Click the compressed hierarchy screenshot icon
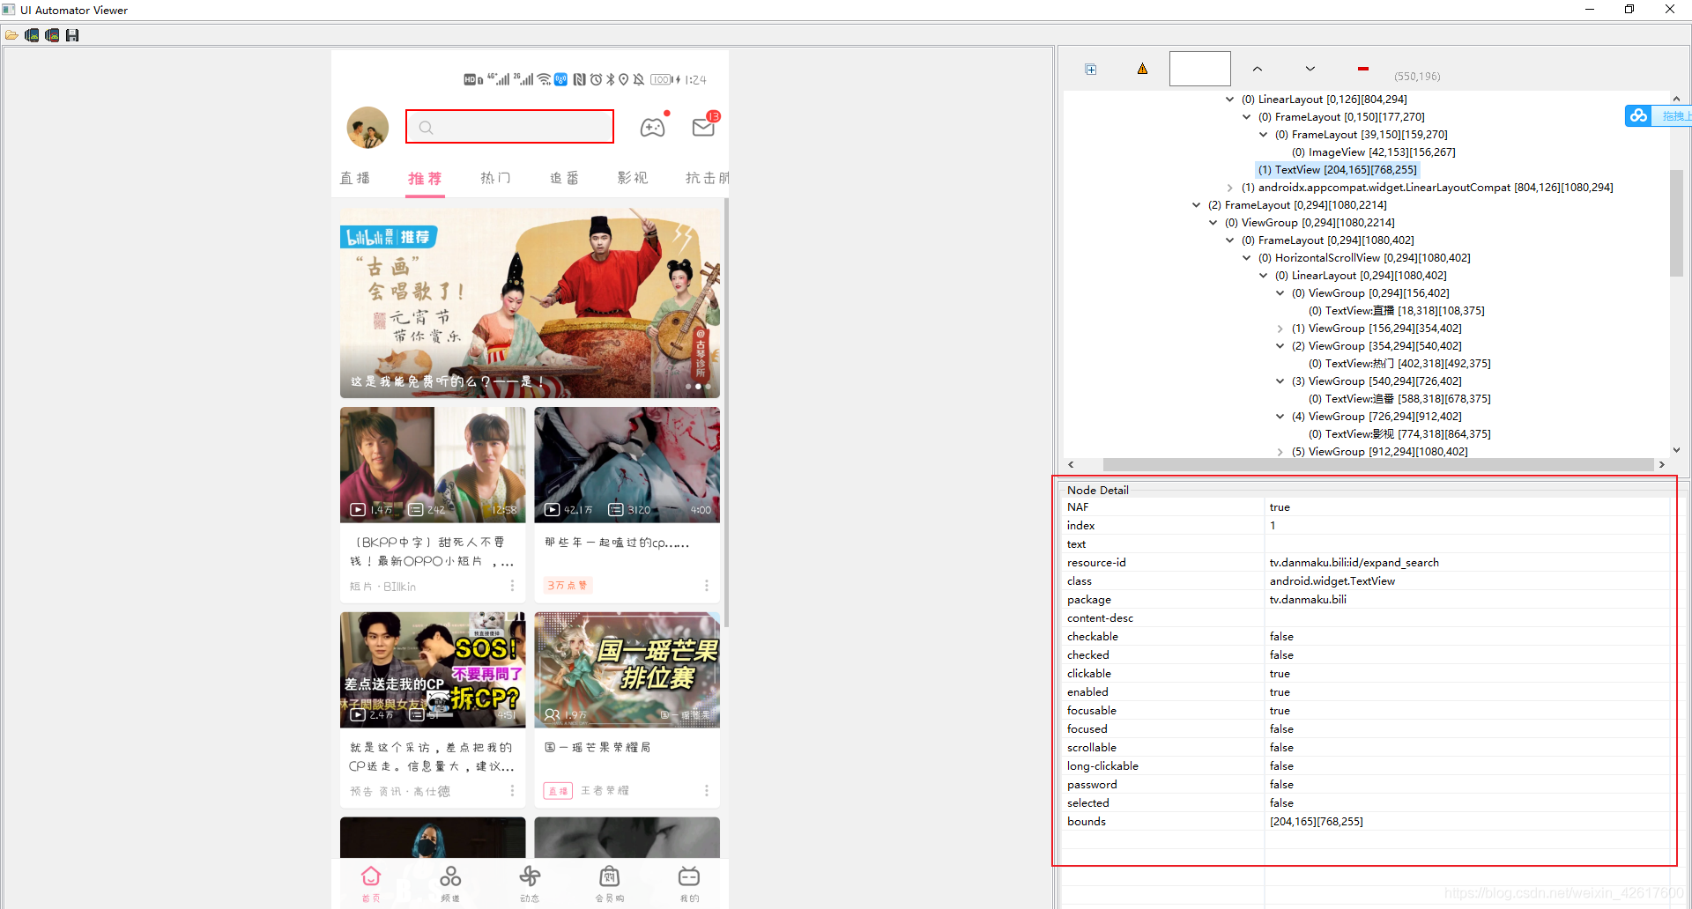 point(52,35)
